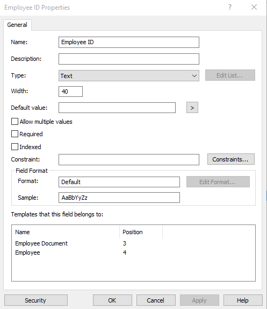Confirm changes with the OK button
267x309 pixels.
pyautogui.click(x=112, y=300)
